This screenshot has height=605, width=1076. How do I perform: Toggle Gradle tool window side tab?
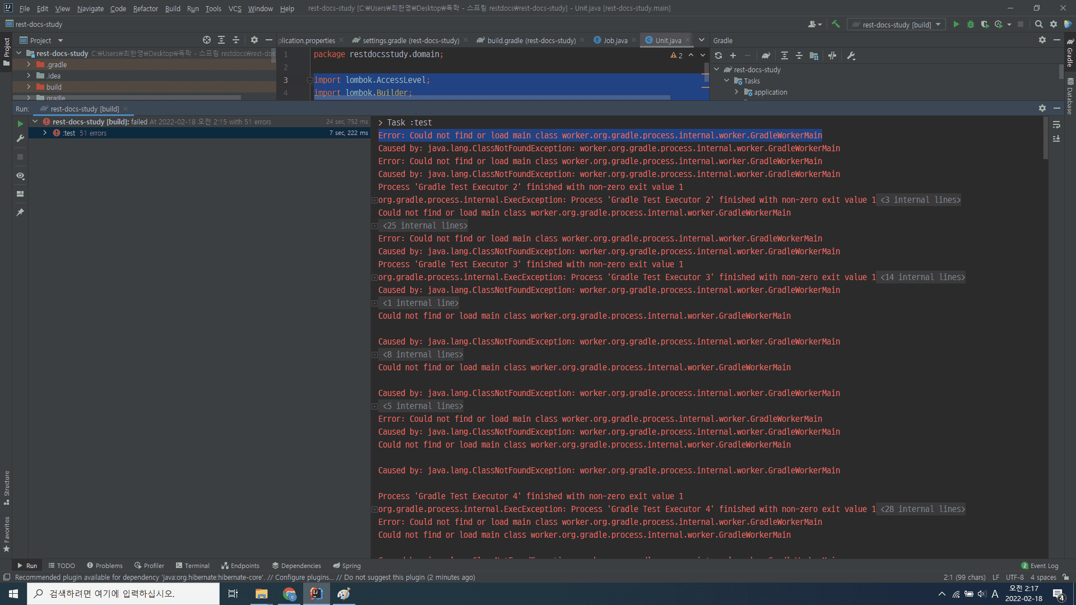1070,53
